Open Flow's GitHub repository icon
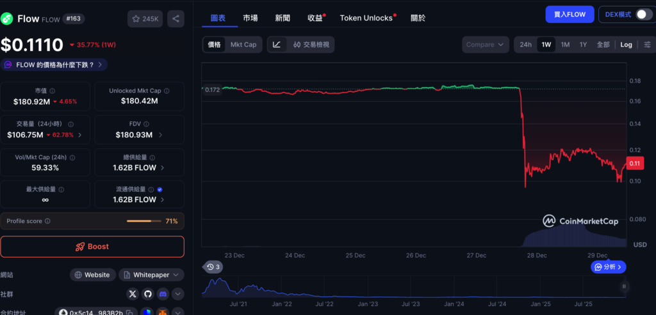 148,294
